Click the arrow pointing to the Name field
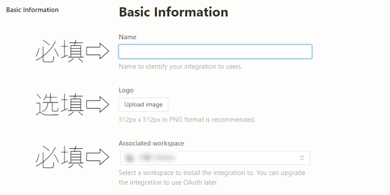Viewport: 390px width, 195px height. 98,52
